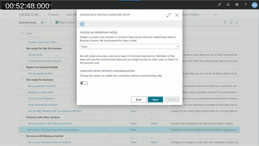This screenshot has height=146, width=259.
Task: Click Read link for AMC Banking row
Action: [134, 111]
